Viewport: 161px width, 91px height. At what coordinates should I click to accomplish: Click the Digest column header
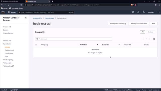pos(146,45)
